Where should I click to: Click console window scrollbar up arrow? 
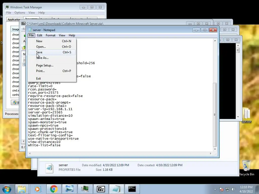pyautogui.click(x=238, y=45)
